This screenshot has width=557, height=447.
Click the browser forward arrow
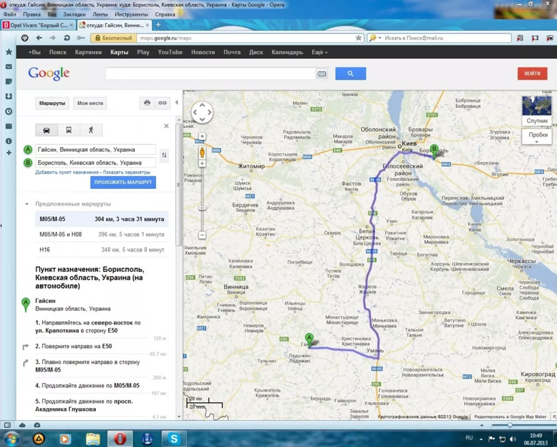(x=52, y=38)
